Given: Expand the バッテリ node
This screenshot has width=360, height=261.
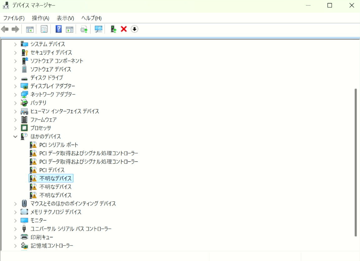Looking at the screenshot, I should click(x=15, y=103).
